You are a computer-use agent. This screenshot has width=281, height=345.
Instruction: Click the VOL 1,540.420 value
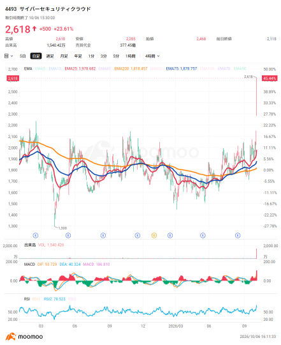coord(51,245)
